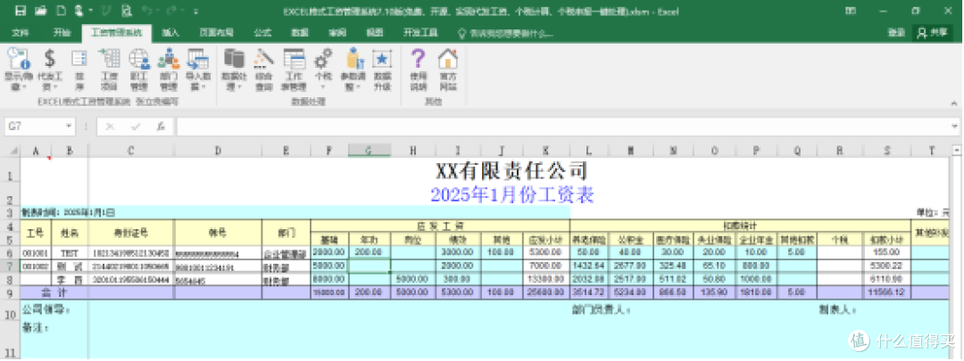The height and width of the screenshot is (361, 964).
Task: Expand the formula bar with right chevron
Action: click(954, 127)
